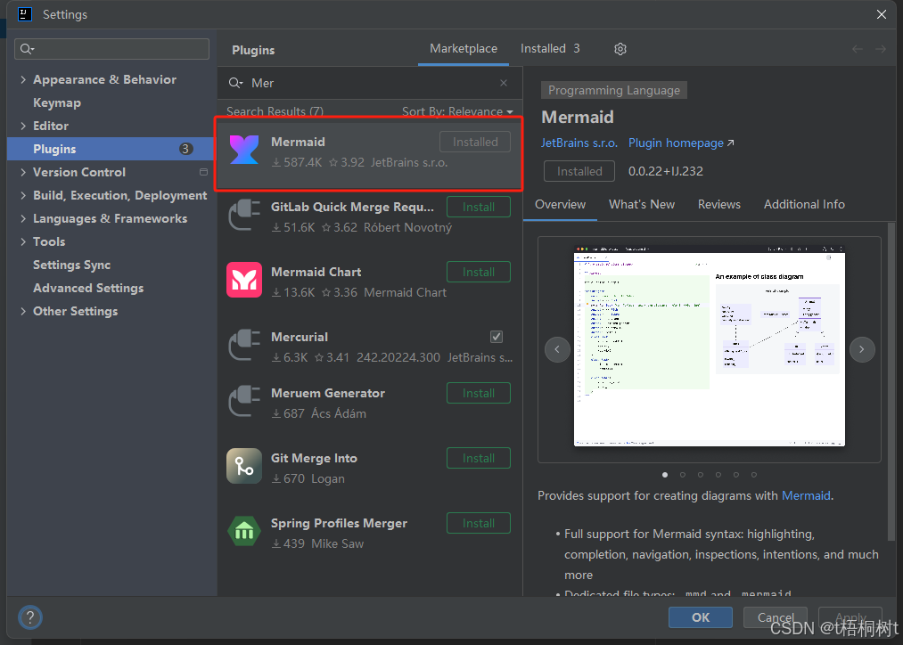The width and height of the screenshot is (903, 645).
Task: Click the magnifier icon in plugin search
Action: coord(235,83)
